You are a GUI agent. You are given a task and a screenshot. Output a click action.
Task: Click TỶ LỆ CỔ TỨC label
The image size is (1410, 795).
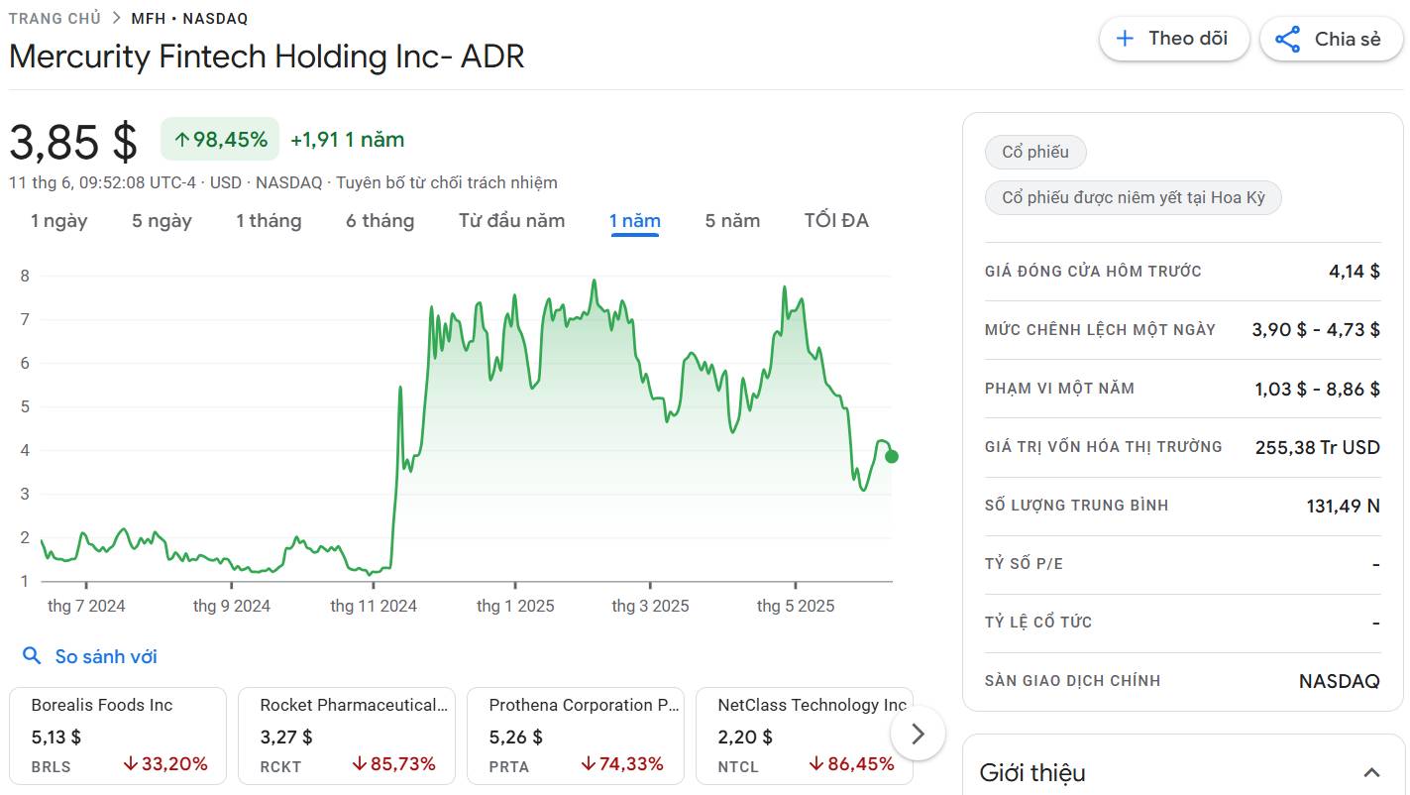pos(1038,623)
